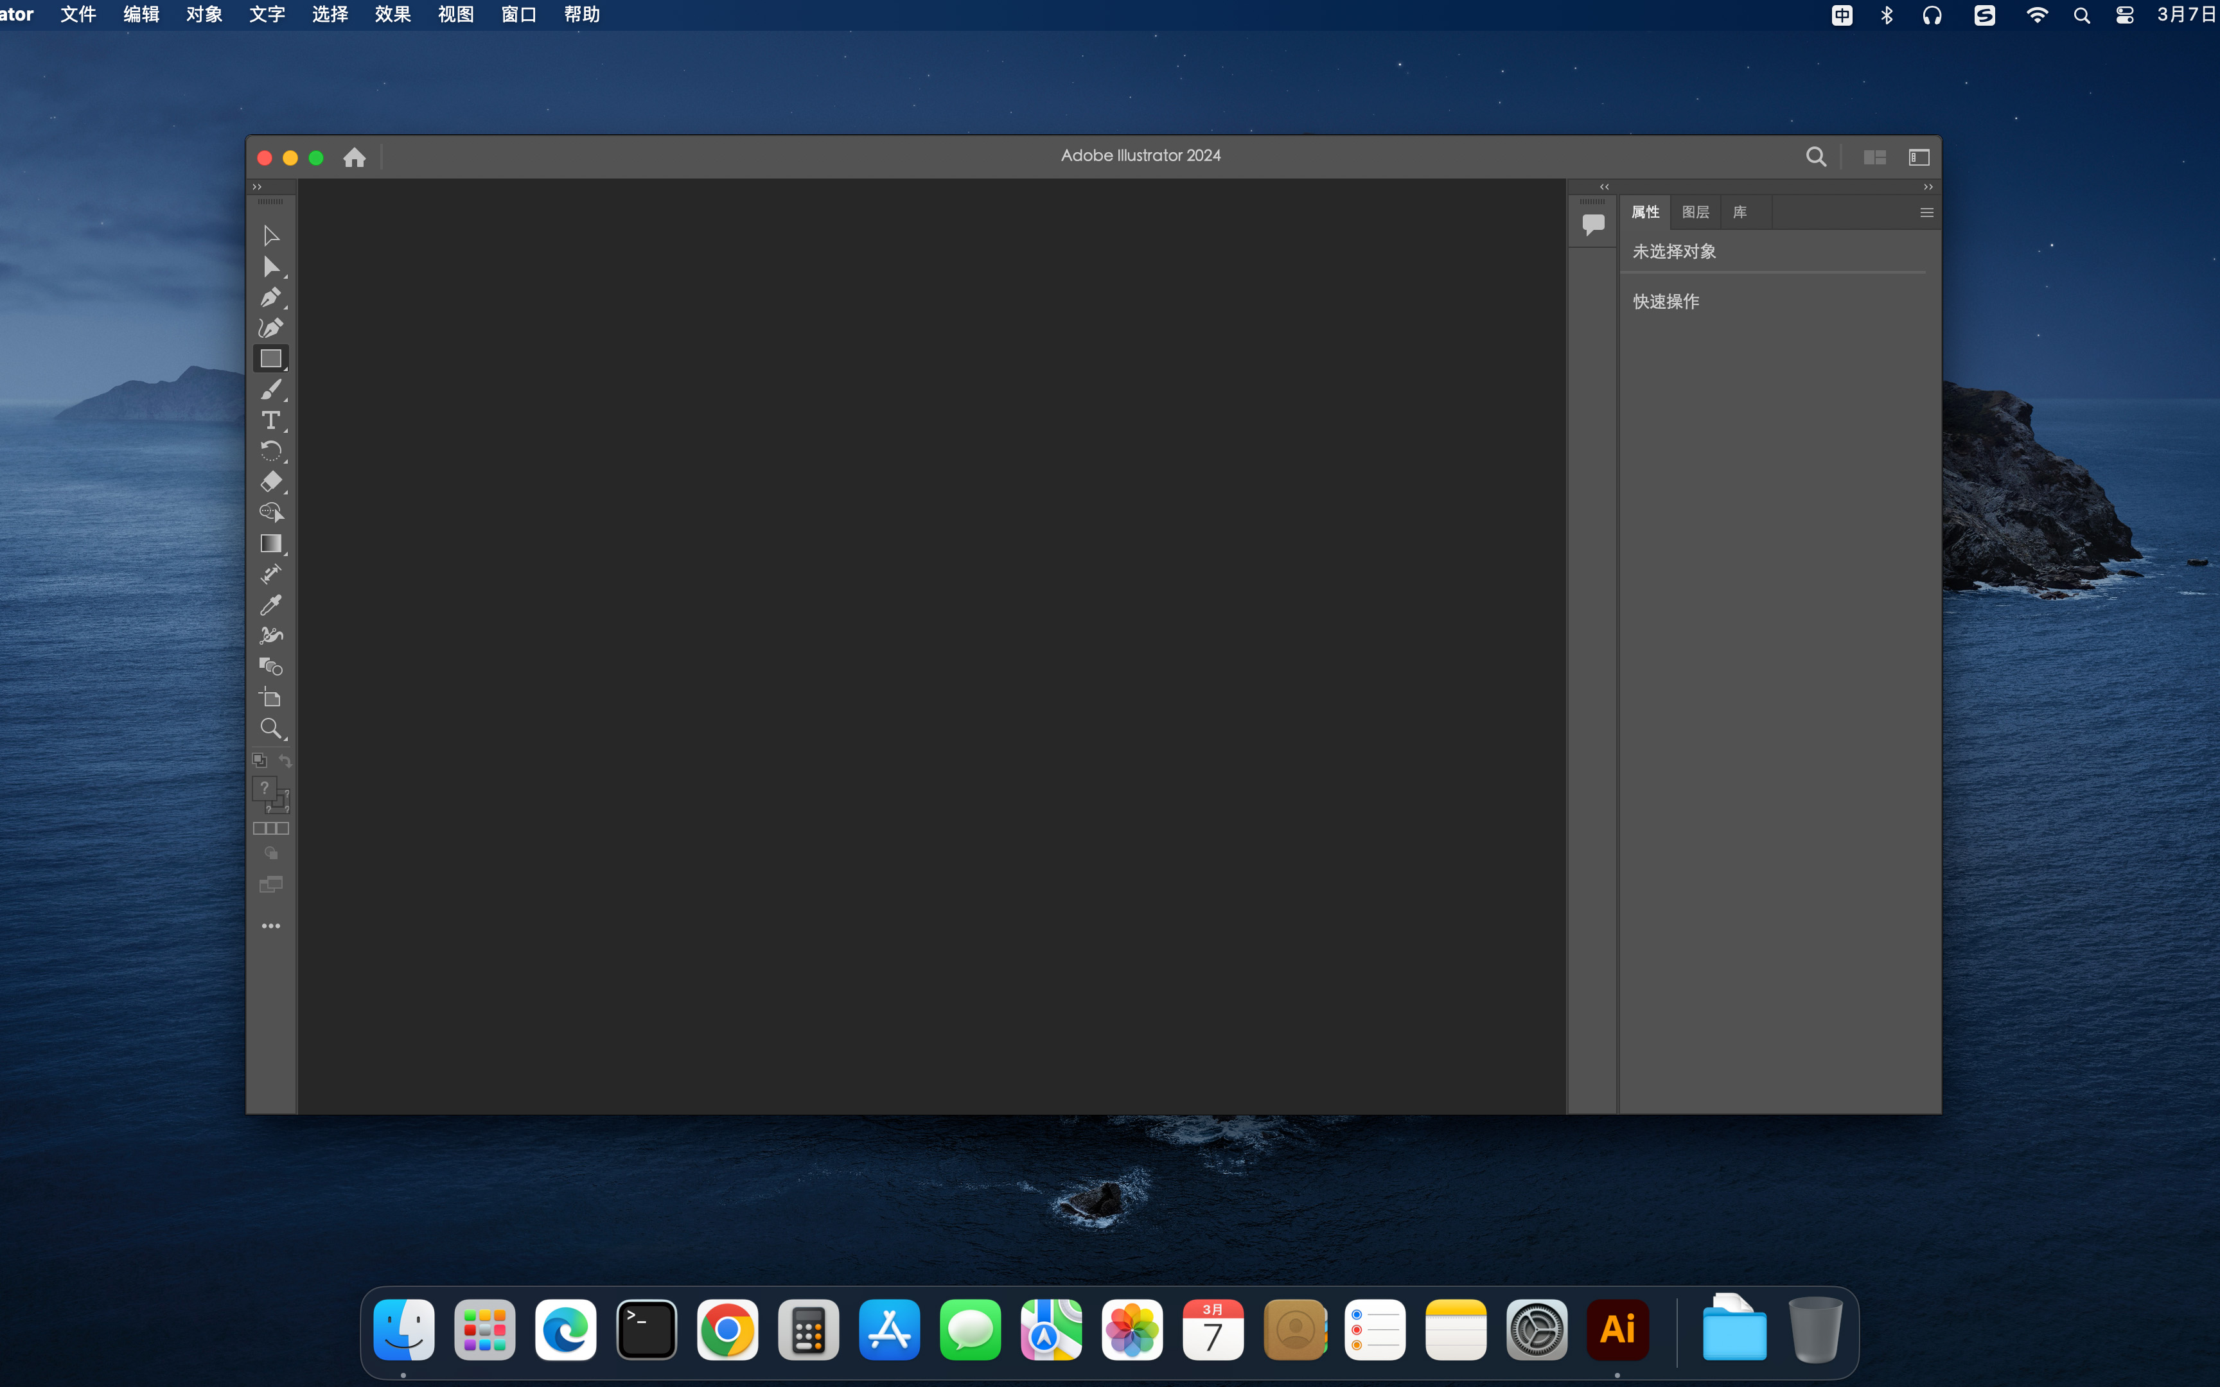Click 效果 menu in menu bar

click(392, 14)
